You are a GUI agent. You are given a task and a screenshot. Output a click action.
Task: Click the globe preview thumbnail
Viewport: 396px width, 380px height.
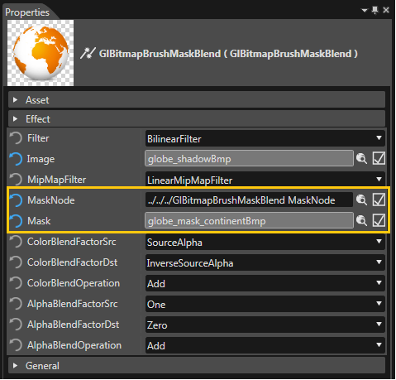click(41, 53)
